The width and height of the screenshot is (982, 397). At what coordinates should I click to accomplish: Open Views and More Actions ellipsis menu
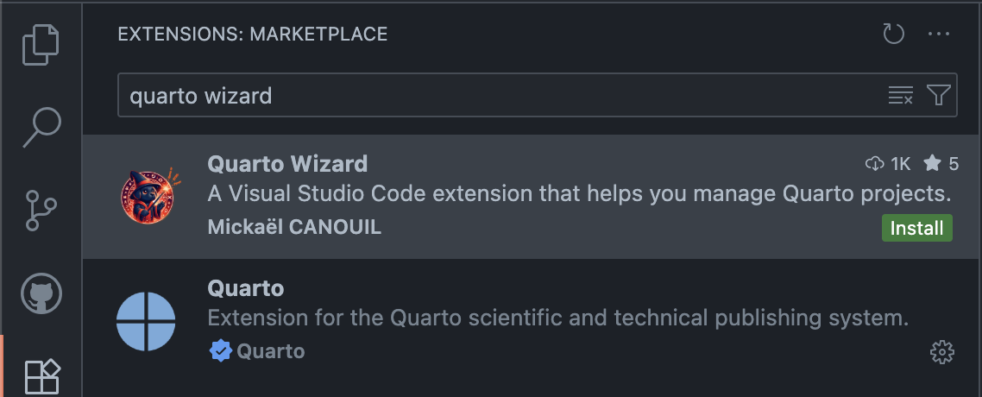[938, 35]
